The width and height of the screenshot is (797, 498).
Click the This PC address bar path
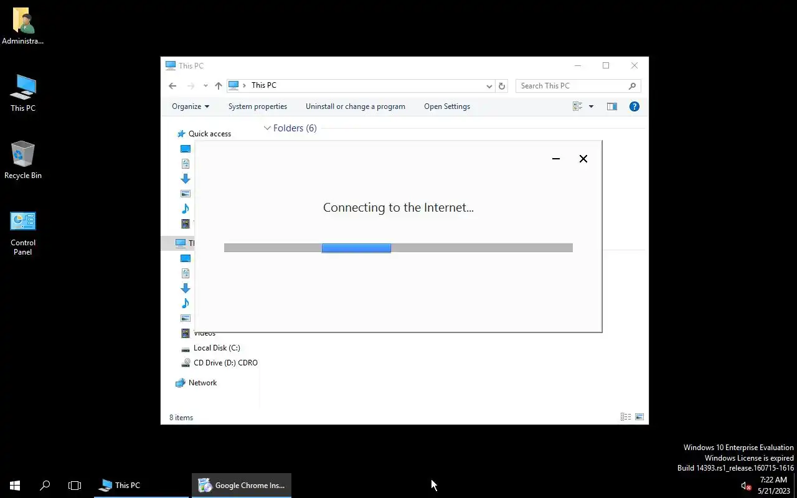click(264, 85)
